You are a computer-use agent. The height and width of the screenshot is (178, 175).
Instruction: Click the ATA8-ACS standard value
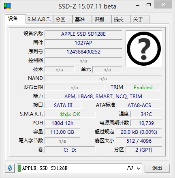[x=139, y=105]
